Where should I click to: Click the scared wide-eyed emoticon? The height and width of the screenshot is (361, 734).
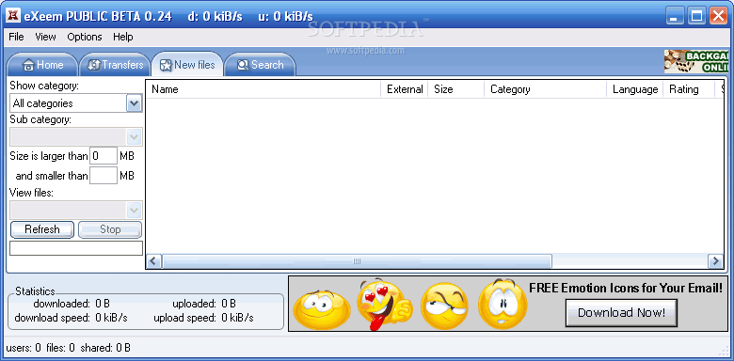click(x=503, y=304)
